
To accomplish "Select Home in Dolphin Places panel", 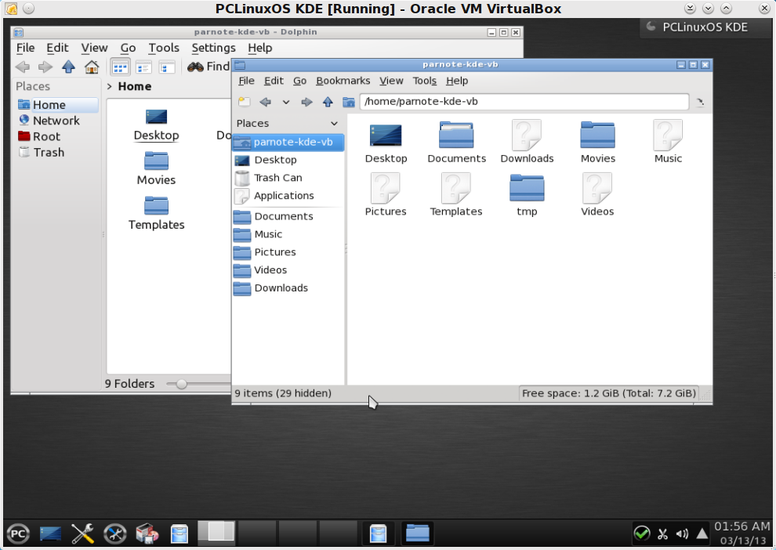I will [x=57, y=105].
